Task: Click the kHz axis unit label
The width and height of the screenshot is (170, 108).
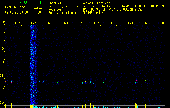Action: [x=2, y=22]
